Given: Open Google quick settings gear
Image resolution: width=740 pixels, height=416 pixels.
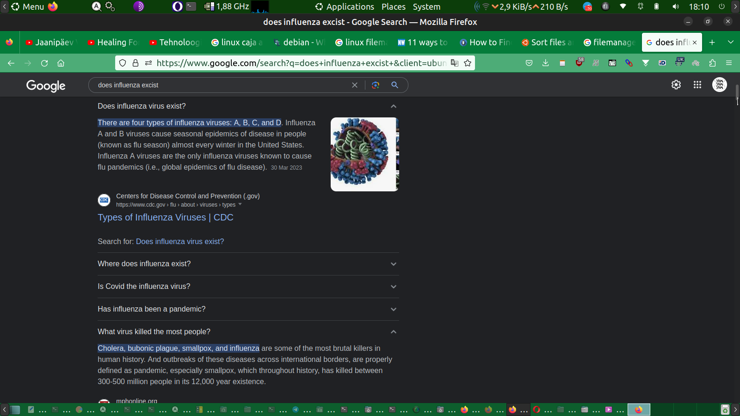Looking at the screenshot, I should coord(676,85).
